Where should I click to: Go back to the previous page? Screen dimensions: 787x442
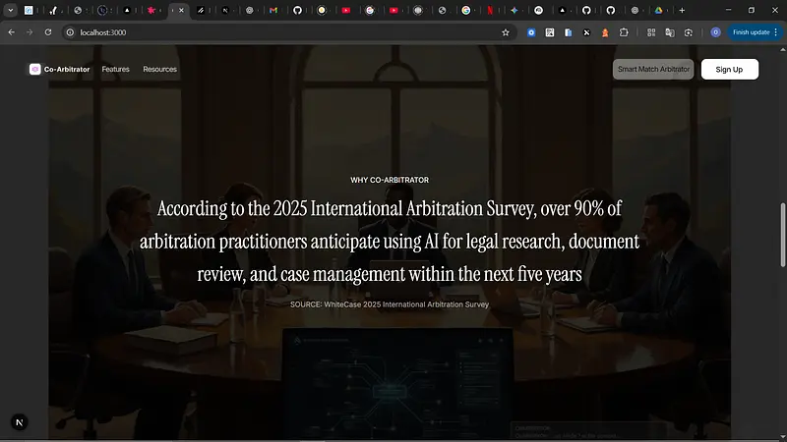coord(11,32)
